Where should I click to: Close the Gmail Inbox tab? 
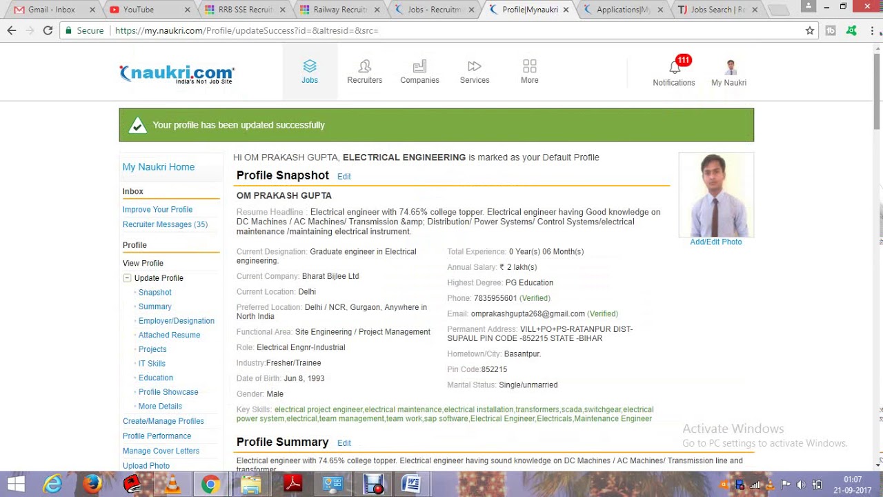(x=92, y=10)
